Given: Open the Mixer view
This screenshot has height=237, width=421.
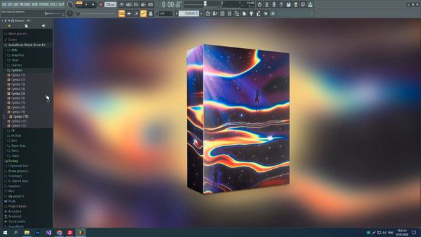Looking at the screenshot, I should point(230,13).
